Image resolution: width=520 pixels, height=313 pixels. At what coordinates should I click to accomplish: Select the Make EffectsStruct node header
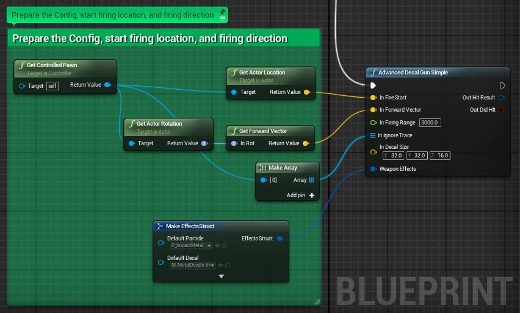coord(221,226)
